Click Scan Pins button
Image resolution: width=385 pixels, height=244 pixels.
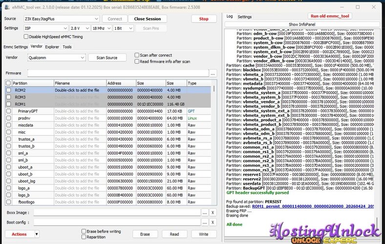click(x=151, y=28)
